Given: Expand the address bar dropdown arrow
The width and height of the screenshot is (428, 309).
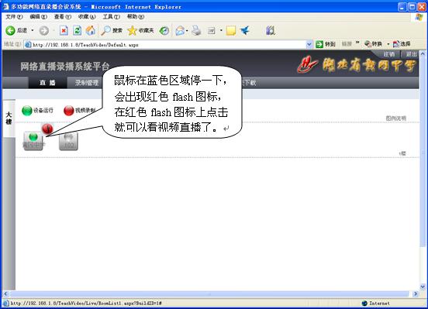Looking at the screenshot, I should [309, 44].
